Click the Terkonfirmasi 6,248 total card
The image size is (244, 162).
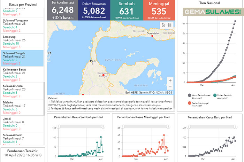coord(62,10)
